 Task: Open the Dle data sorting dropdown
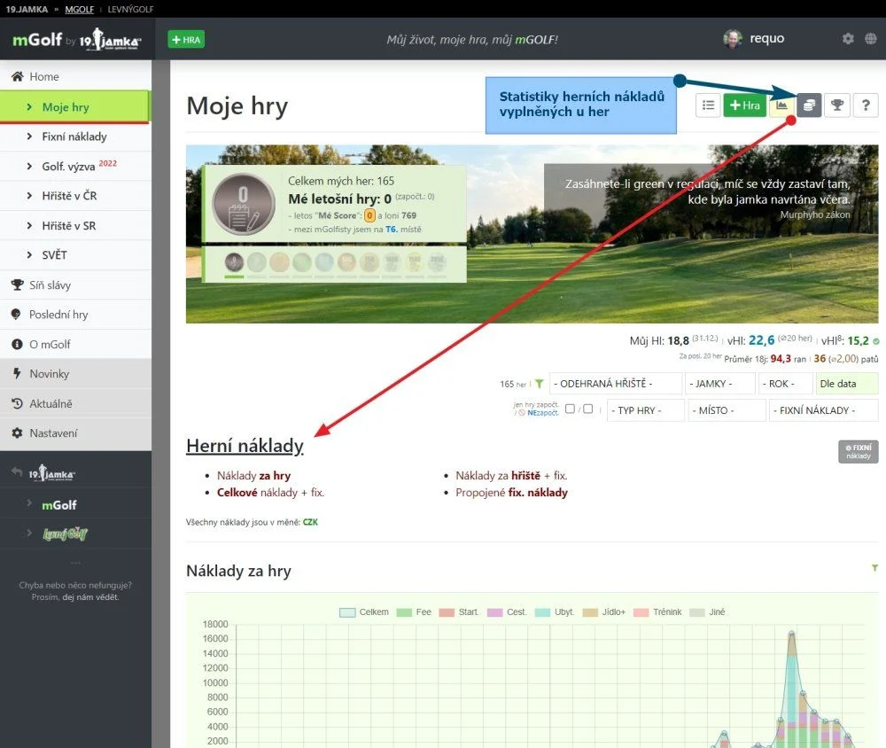[846, 384]
